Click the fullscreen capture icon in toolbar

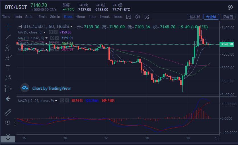(x=147, y=17)
